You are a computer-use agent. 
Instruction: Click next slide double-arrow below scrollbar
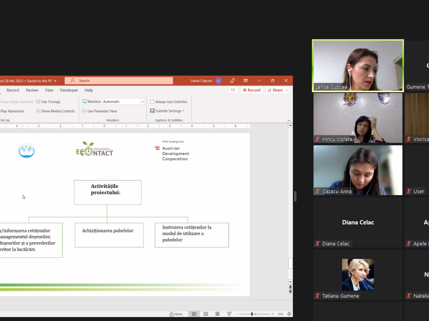pyautogui.click(x=290, y=291)
